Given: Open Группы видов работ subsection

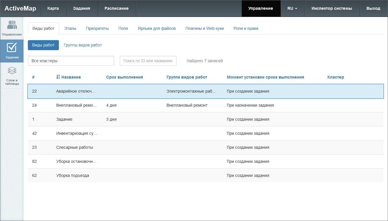Looking at the screenshot, I should pyautogui.click(x=83, y=45).
